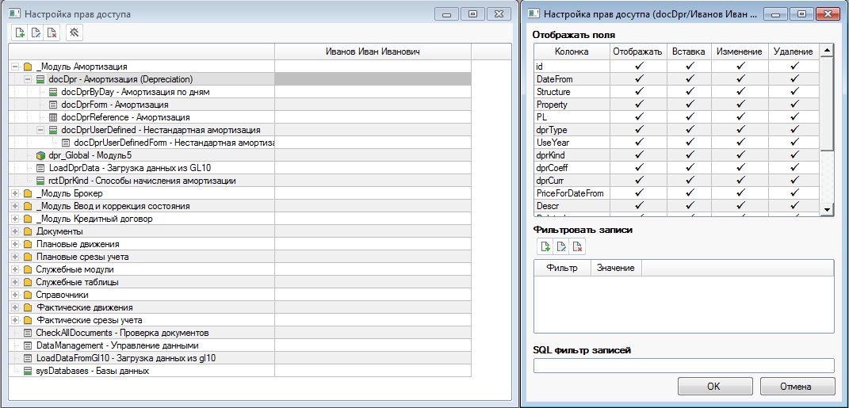Click the fields table scrollbar down arrow

(827, 210)
